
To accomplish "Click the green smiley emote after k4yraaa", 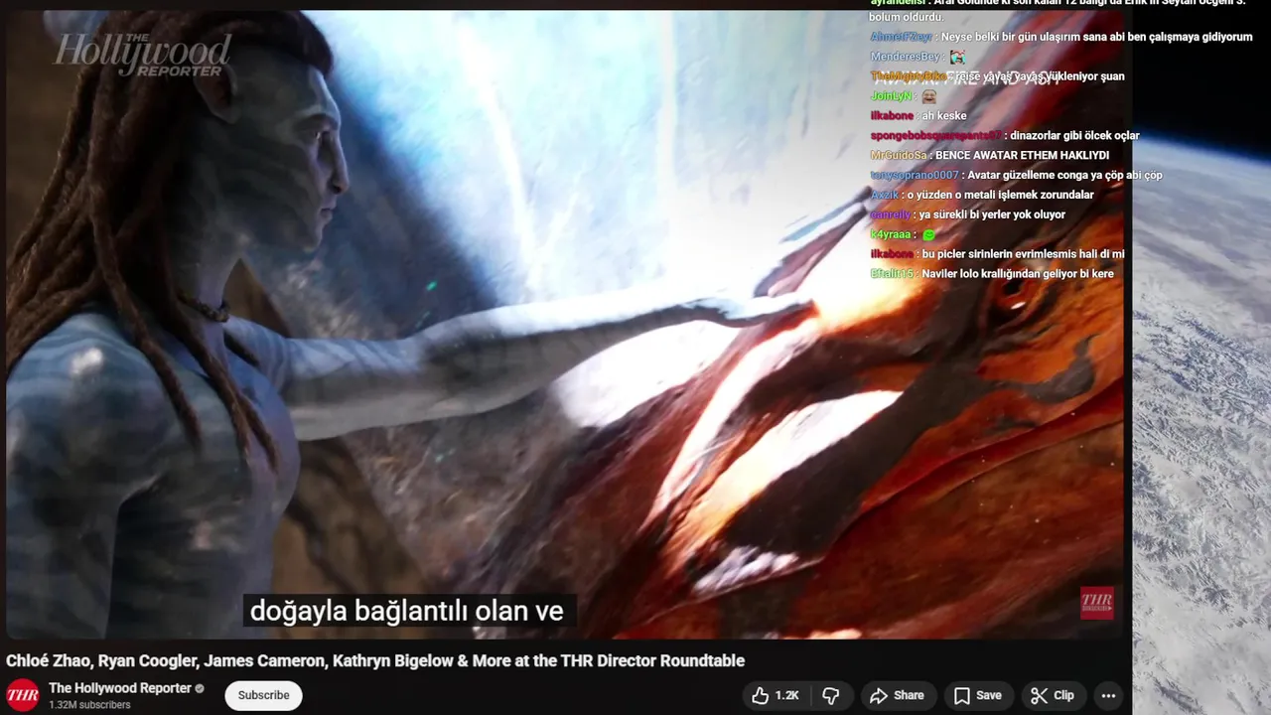I will point(928,235).
